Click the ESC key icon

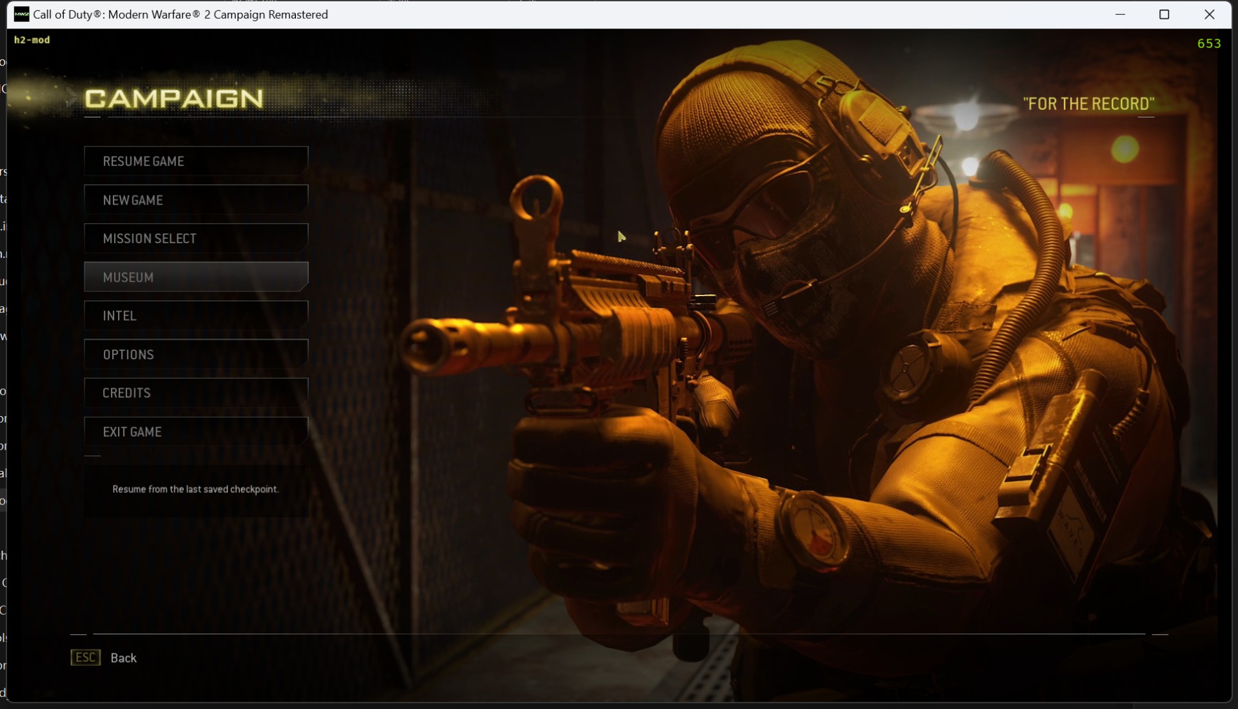pyautogui.click(x=86, y=657)
